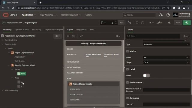
Task: Open the App Builder menu
Action: 29,15
